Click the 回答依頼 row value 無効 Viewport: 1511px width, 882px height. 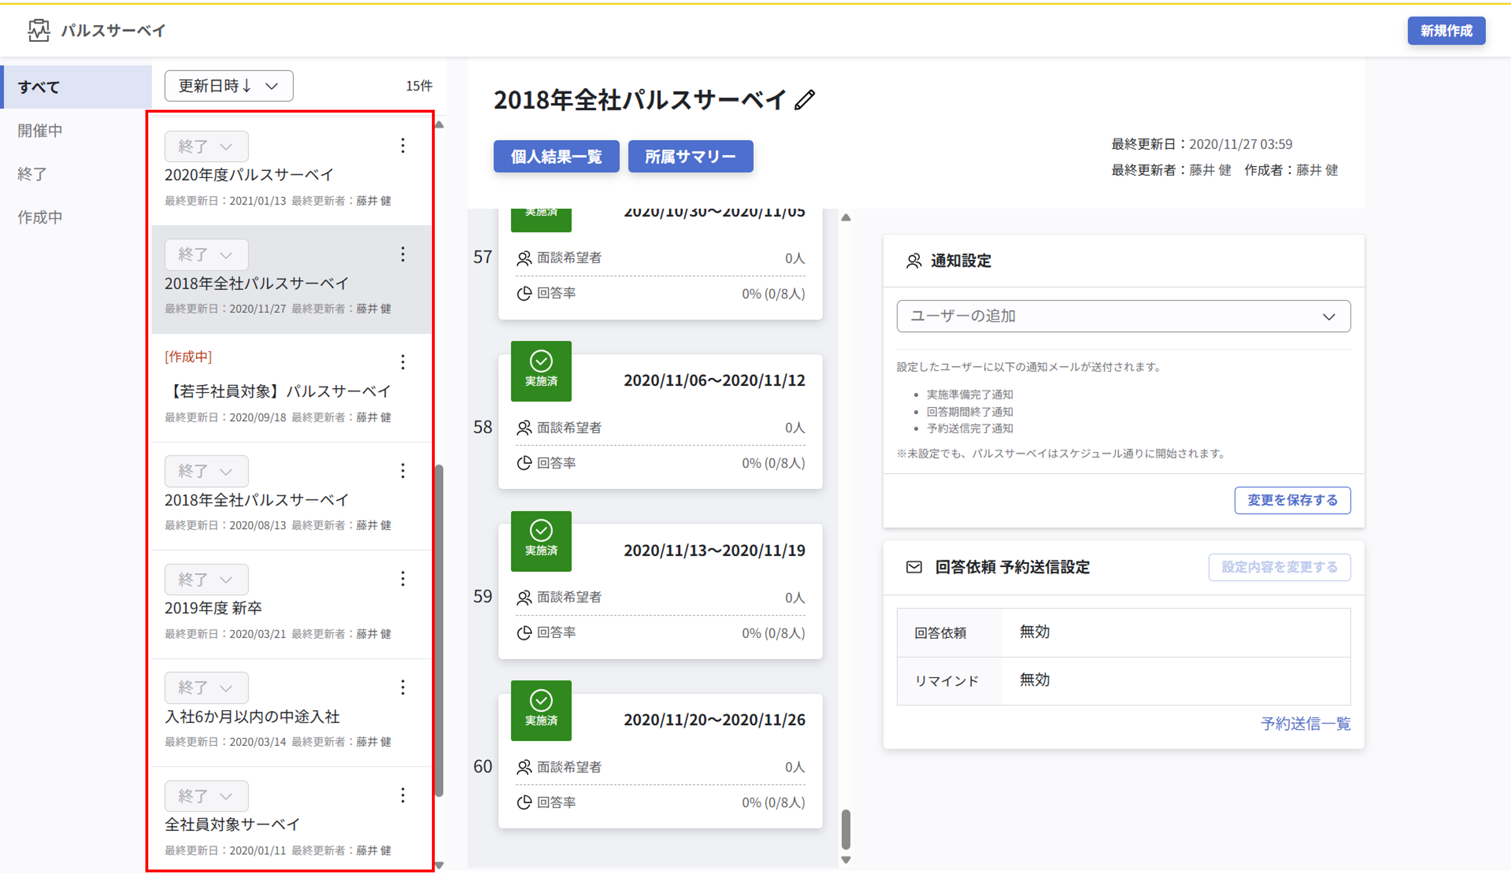[x=1035, y=632]
